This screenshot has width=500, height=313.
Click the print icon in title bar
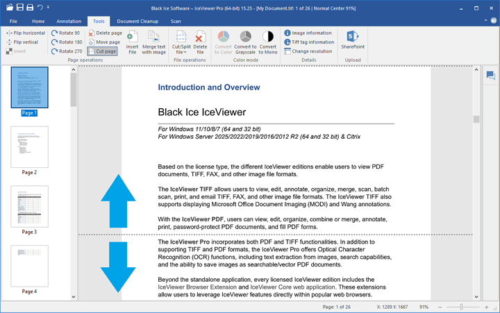pyautogui.click(x=30, y=7)
